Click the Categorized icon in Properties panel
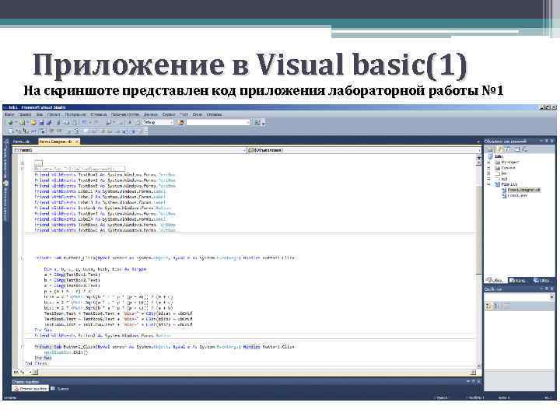Viewport: 560px width, 420px height. pyautogui.click(x=489, y=306)
